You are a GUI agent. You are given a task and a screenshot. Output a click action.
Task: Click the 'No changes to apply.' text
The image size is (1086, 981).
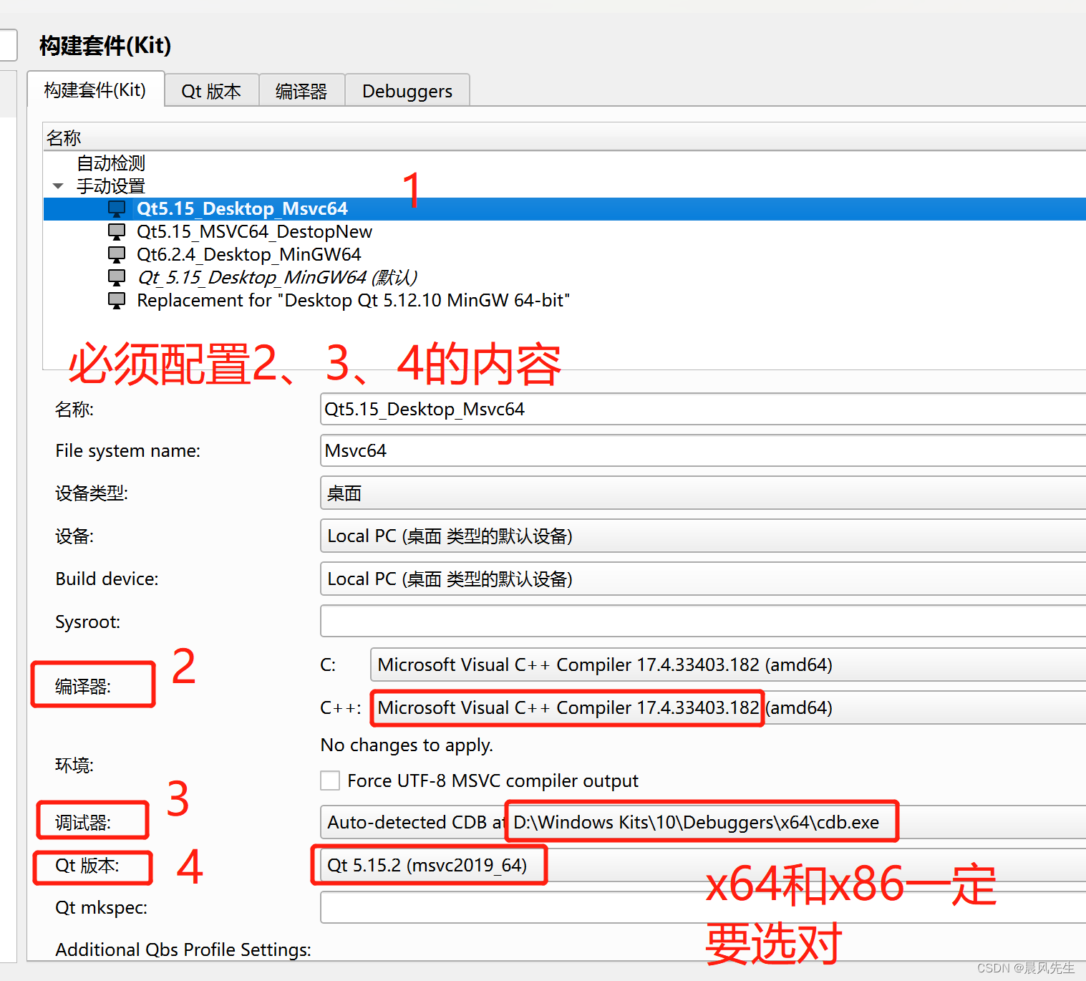(407, 745)
